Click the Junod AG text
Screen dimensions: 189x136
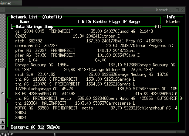coord(126,31)
